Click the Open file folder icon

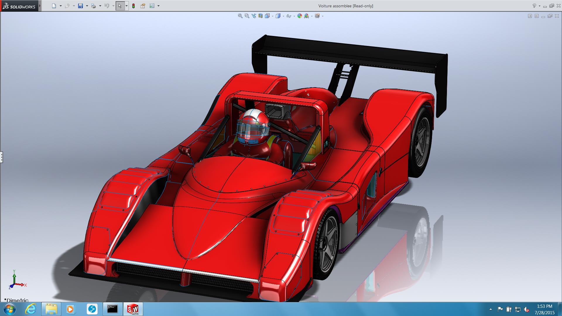(x=67, y=6)
